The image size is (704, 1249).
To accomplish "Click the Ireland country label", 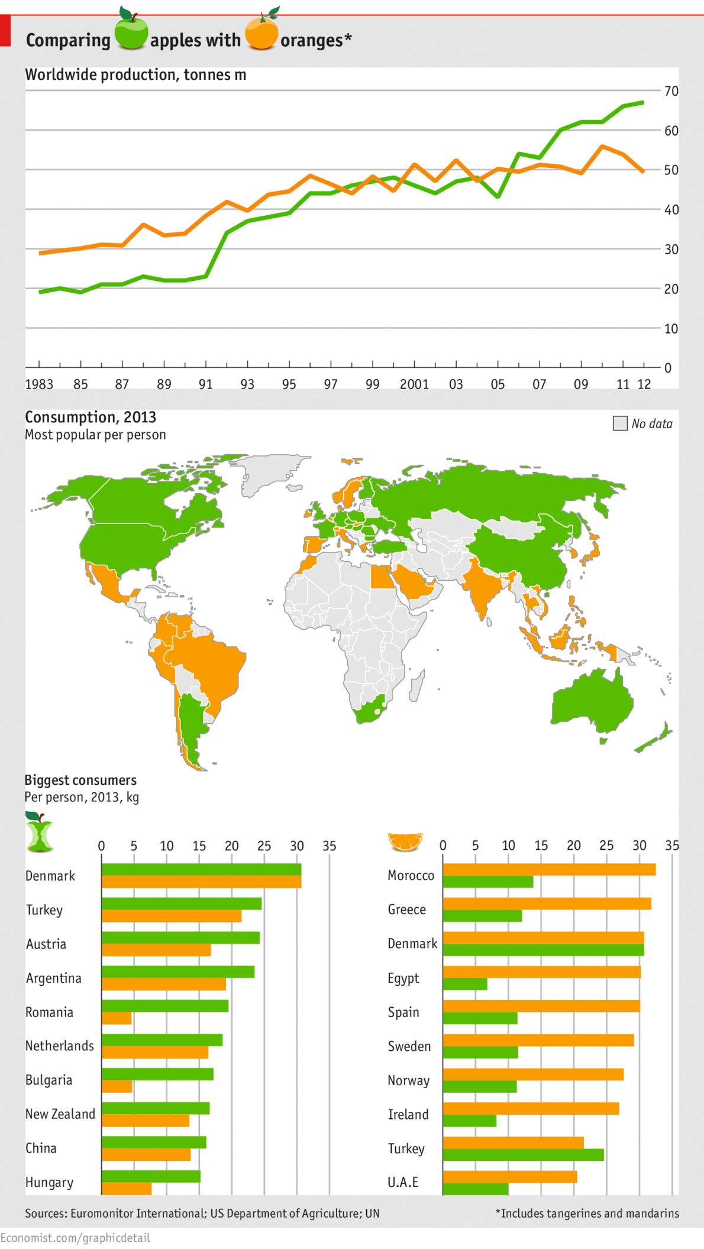I will (x=408, y=1115).
